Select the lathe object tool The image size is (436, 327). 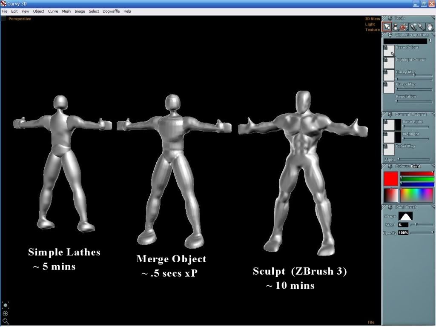pos(395,27)
